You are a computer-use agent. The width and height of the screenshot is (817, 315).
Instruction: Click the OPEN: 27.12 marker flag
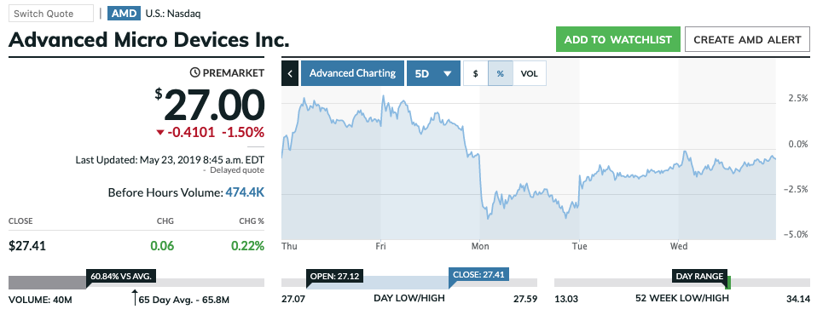click(333, 276)
